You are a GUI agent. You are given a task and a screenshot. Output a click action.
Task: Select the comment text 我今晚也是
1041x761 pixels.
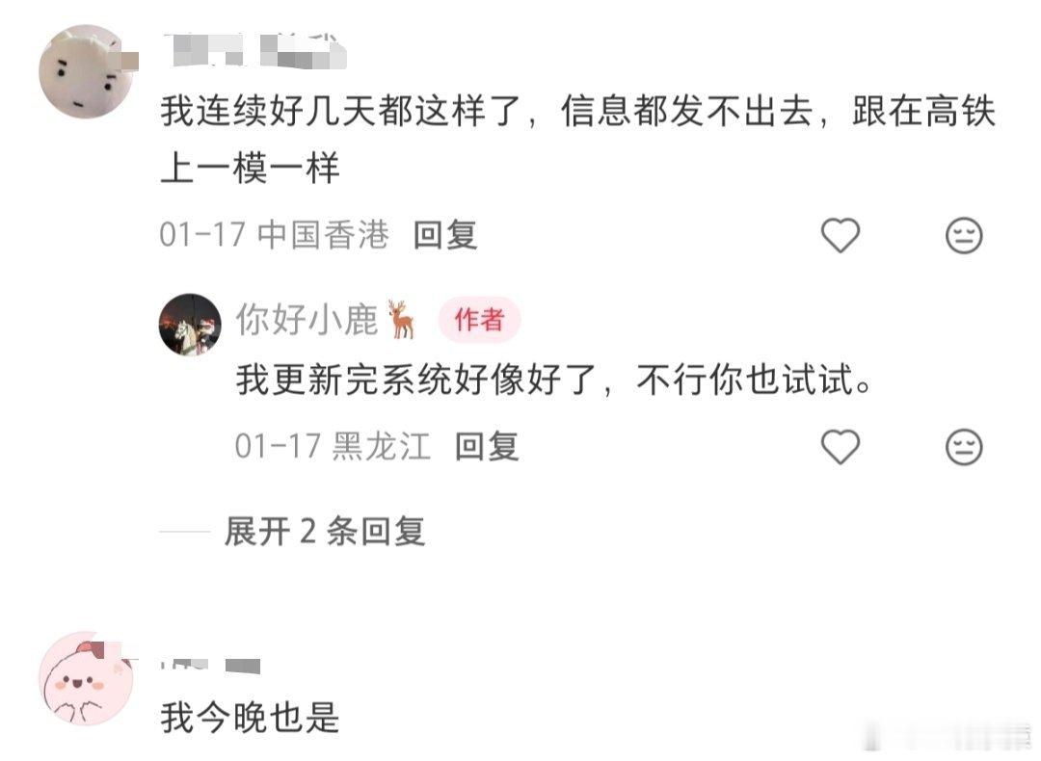click(251, 718)
